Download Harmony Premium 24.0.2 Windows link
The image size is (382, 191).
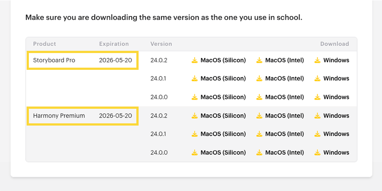tap(336, 116)
